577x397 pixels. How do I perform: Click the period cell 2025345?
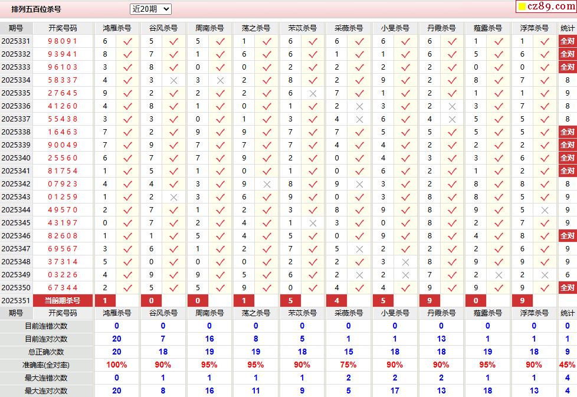tap(16, 223)
